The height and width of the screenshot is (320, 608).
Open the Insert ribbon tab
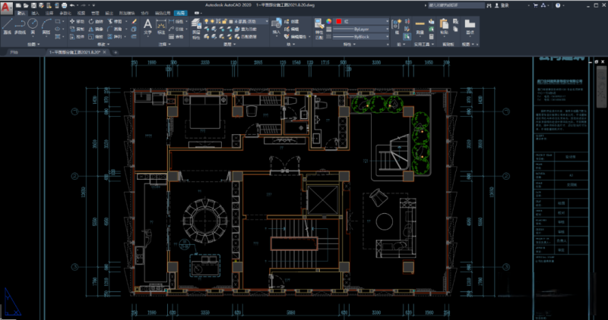tap(36, 14)
